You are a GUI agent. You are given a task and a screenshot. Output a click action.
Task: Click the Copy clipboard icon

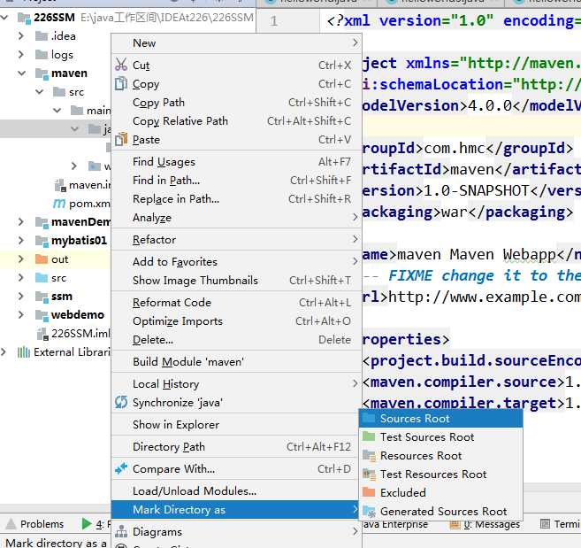pyautogui.click(x=121, y=83)
